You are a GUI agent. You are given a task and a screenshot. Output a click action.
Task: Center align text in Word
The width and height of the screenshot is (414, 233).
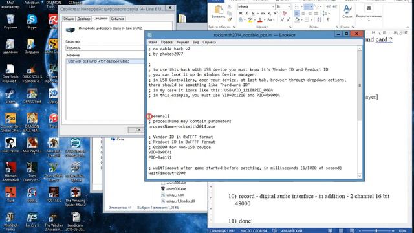pyautogui.click(x=303, y=13)
